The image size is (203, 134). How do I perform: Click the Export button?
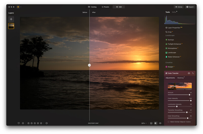point(190,7)
